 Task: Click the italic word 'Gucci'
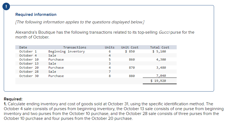tap(164, 32)
